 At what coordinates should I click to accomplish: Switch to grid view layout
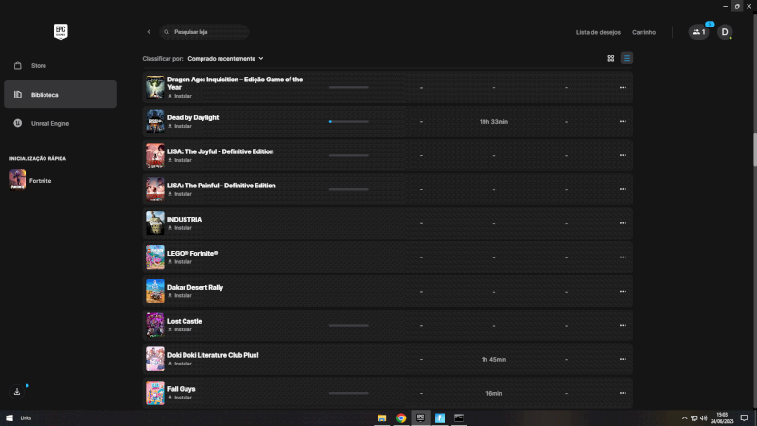pyautogui.click(x=610, y=58)
